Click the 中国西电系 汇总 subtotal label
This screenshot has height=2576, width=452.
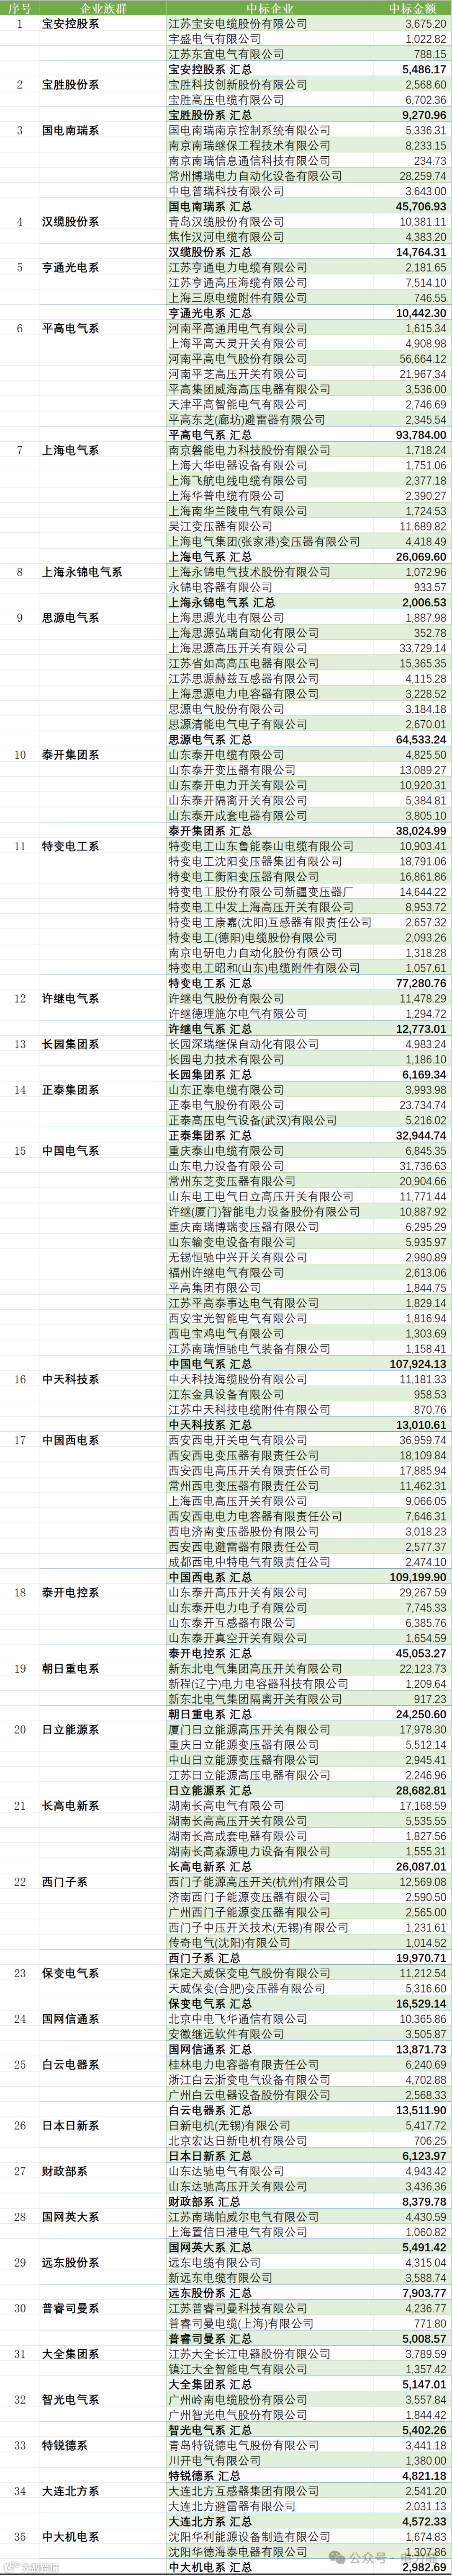[x=210, y=1577]
